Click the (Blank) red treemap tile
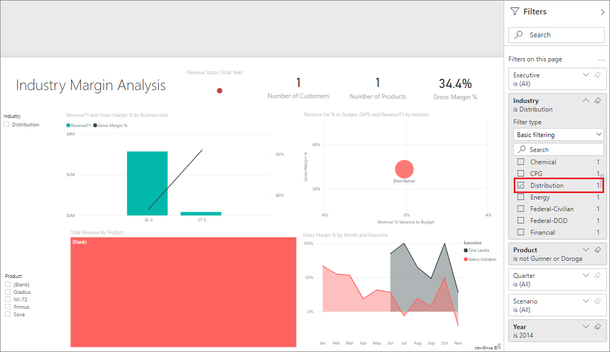The width and height of the screenshot is (610, 352). click(183, 292)
